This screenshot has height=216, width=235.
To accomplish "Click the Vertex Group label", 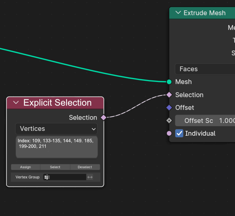I will (27, 177).
